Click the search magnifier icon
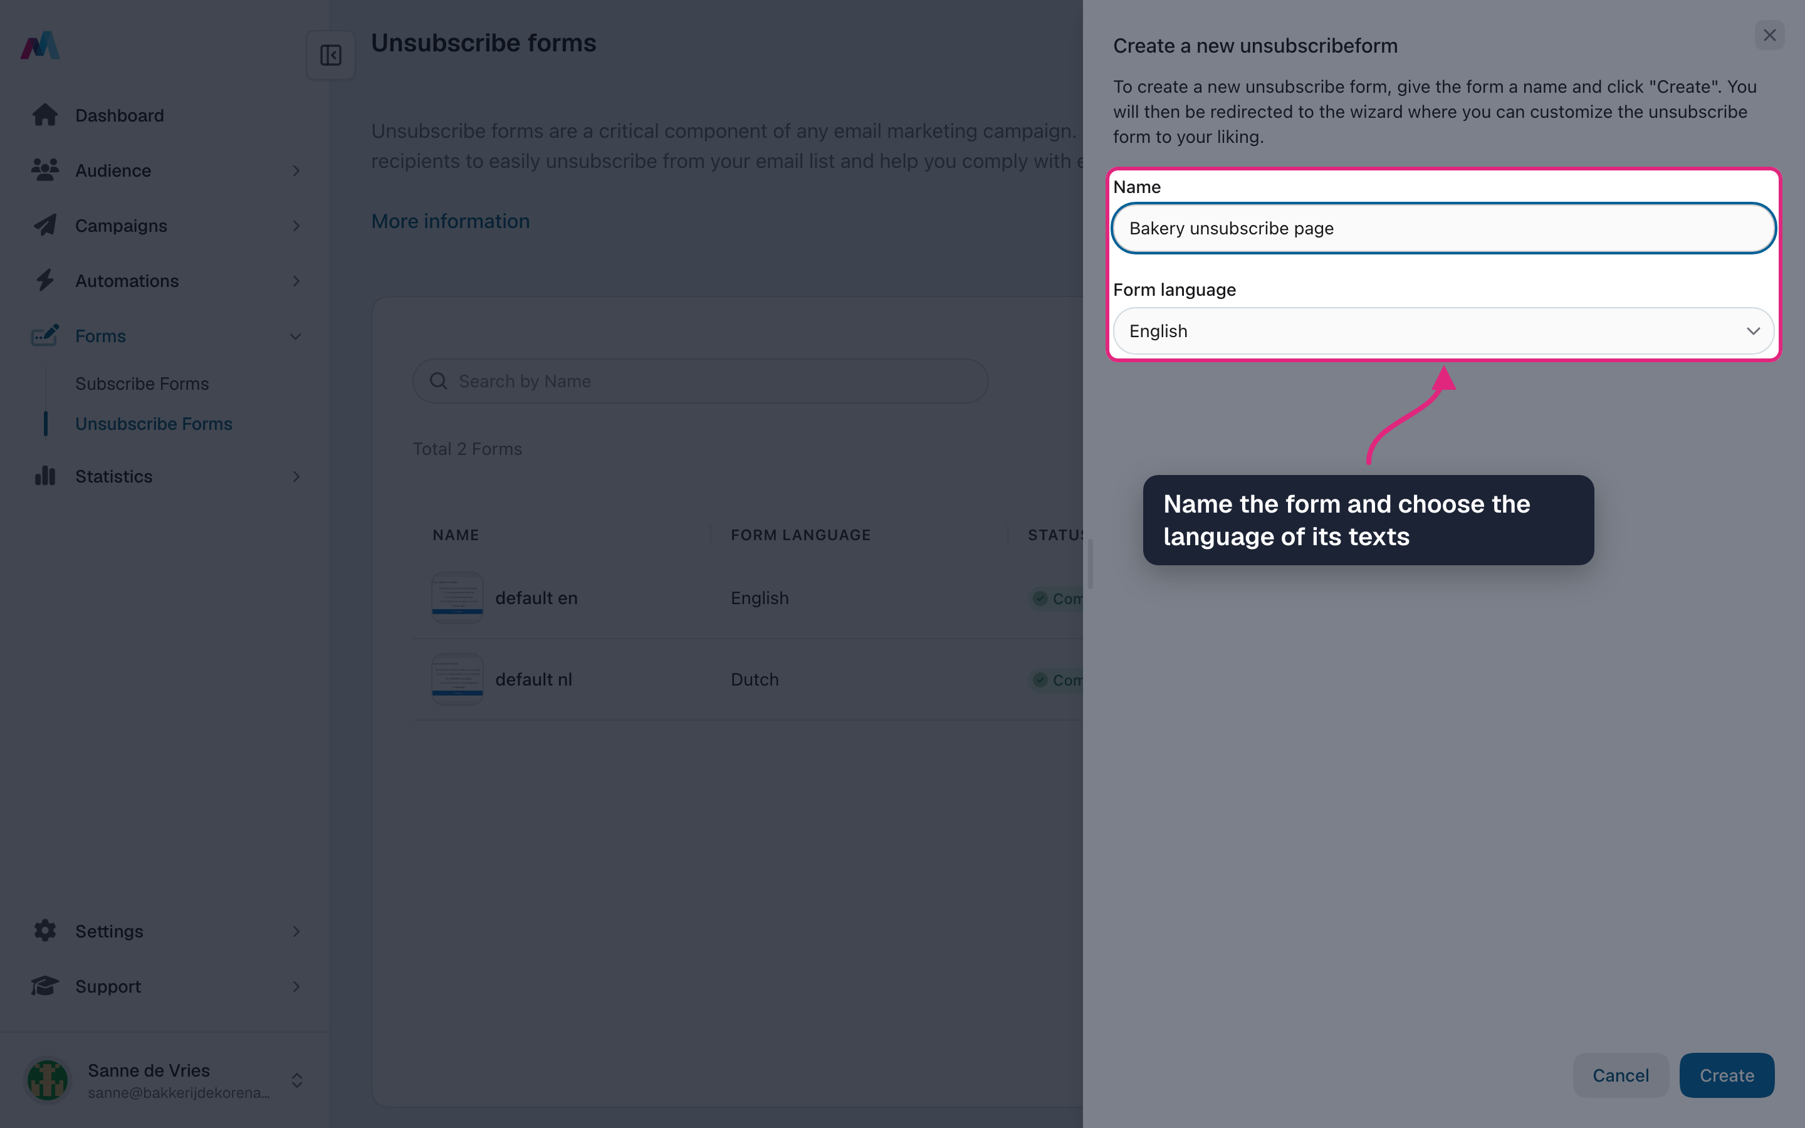1805x1128 pixels. click(439, 381)
